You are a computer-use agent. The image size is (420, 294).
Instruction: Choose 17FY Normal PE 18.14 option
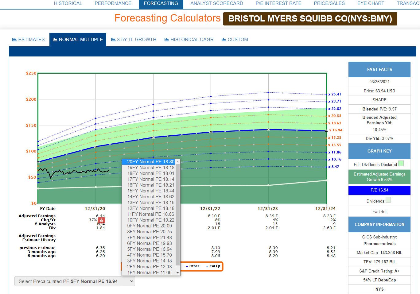coord(149,179)
